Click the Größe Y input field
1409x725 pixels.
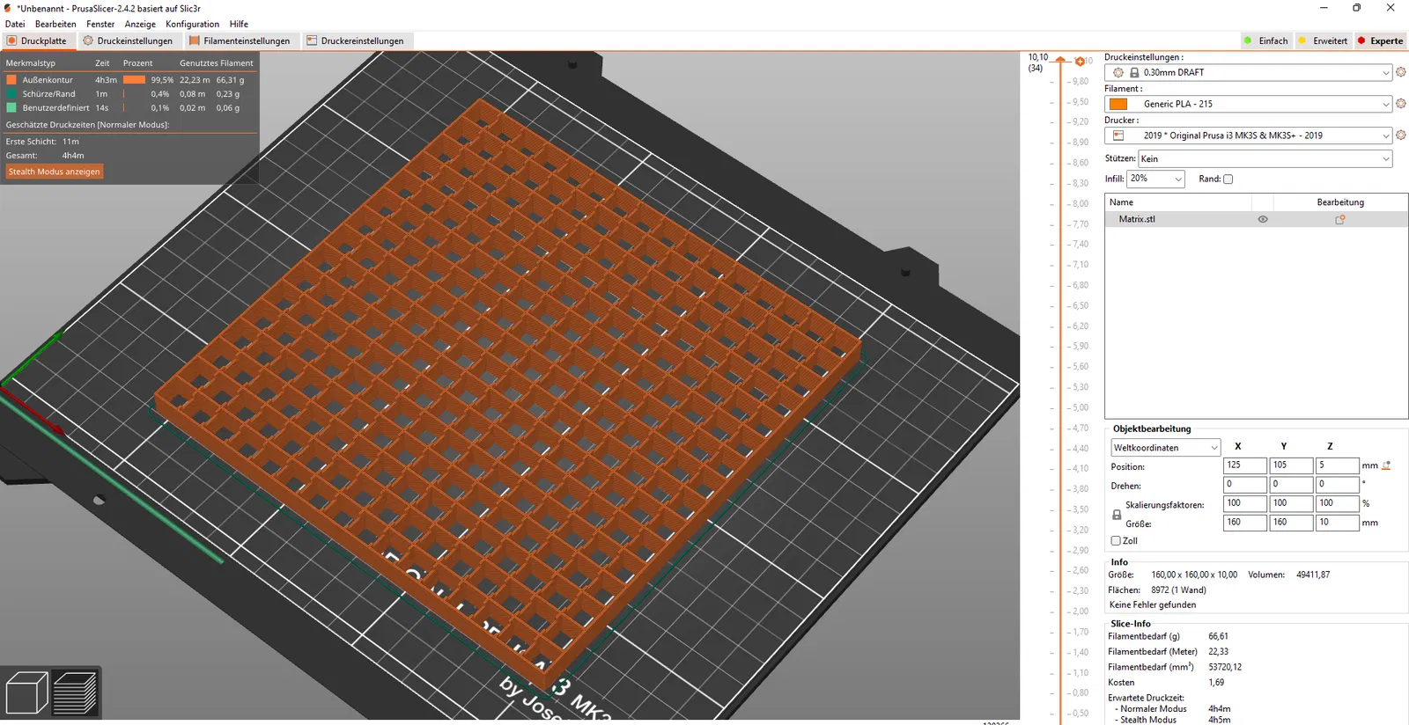[1291, 523]
